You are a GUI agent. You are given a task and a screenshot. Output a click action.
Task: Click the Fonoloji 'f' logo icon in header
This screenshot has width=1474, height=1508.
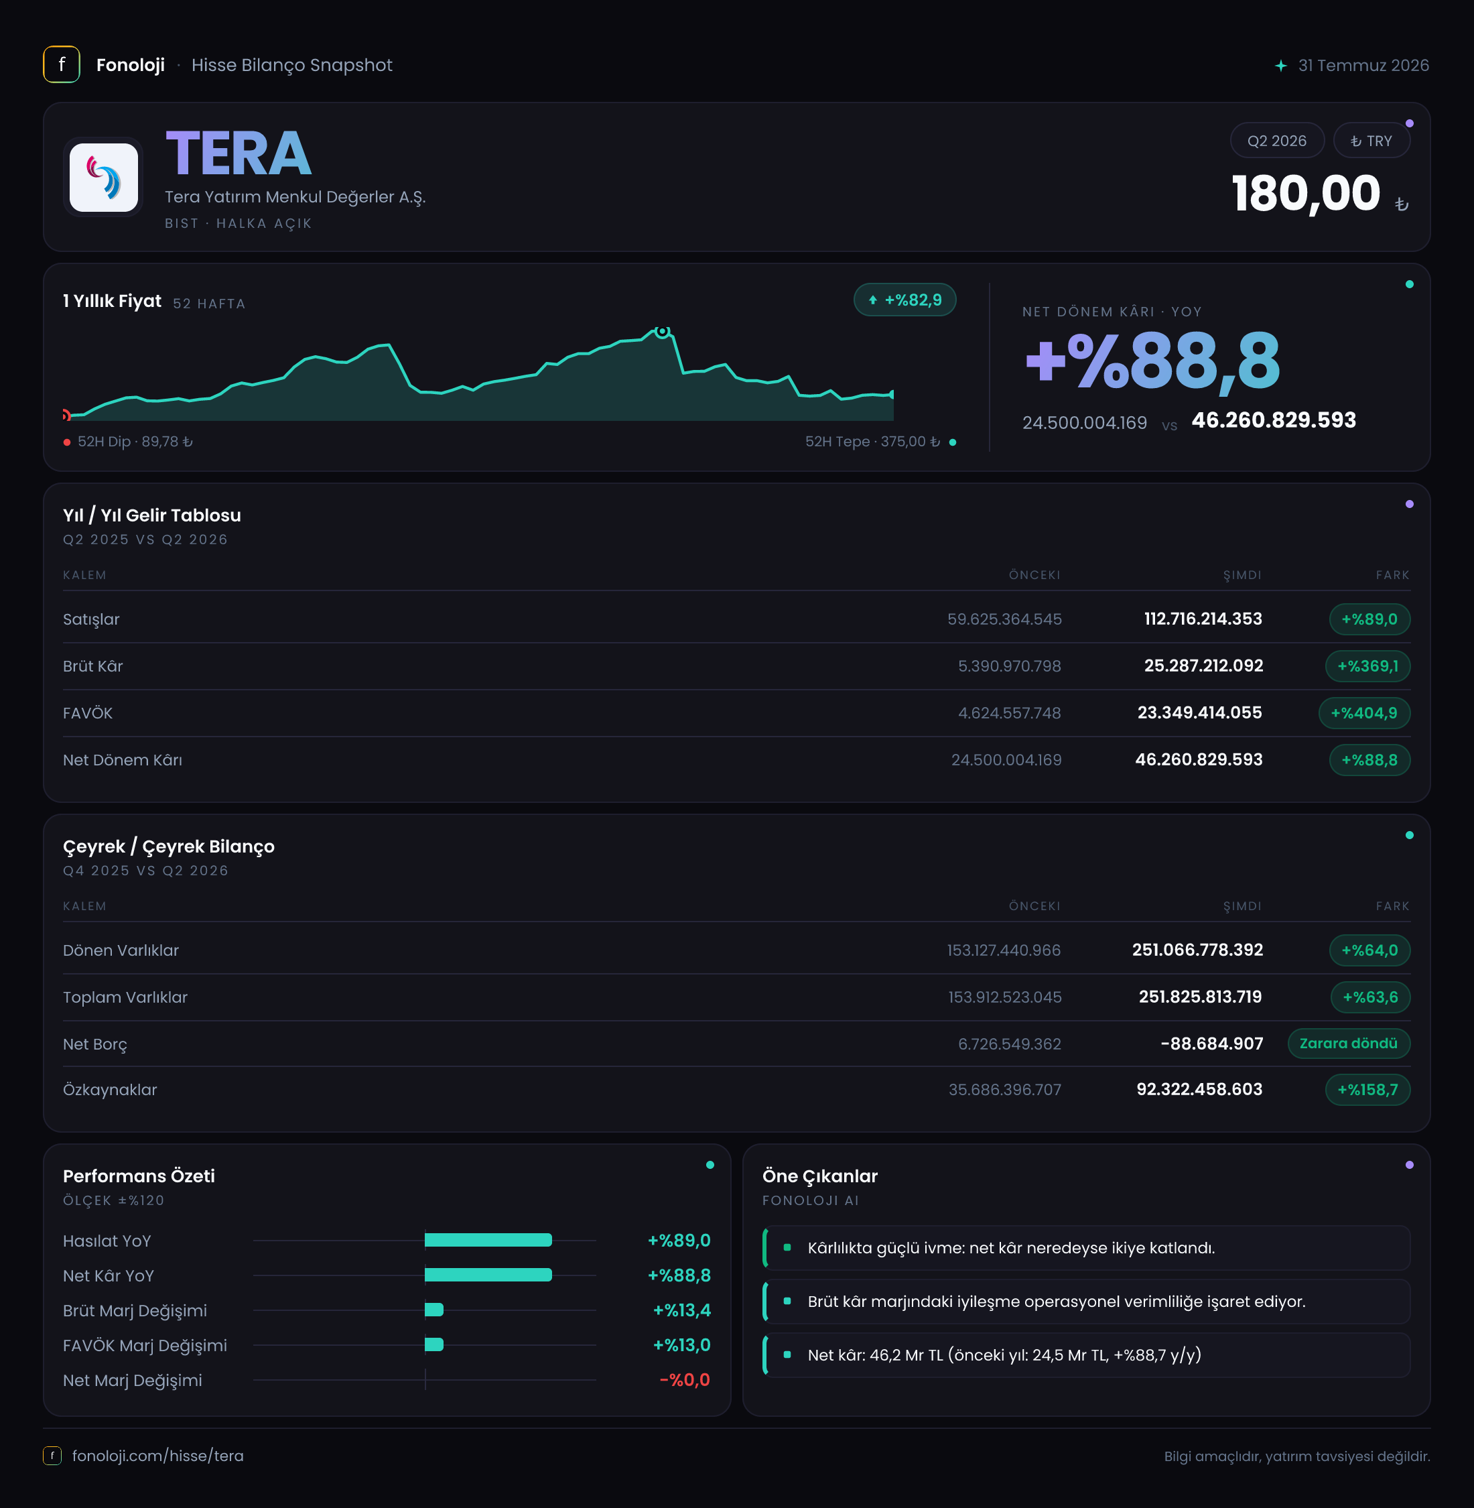61,64
